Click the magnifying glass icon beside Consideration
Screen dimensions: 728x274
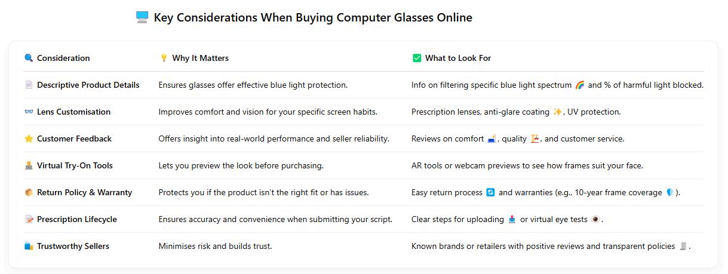point(29,58)
